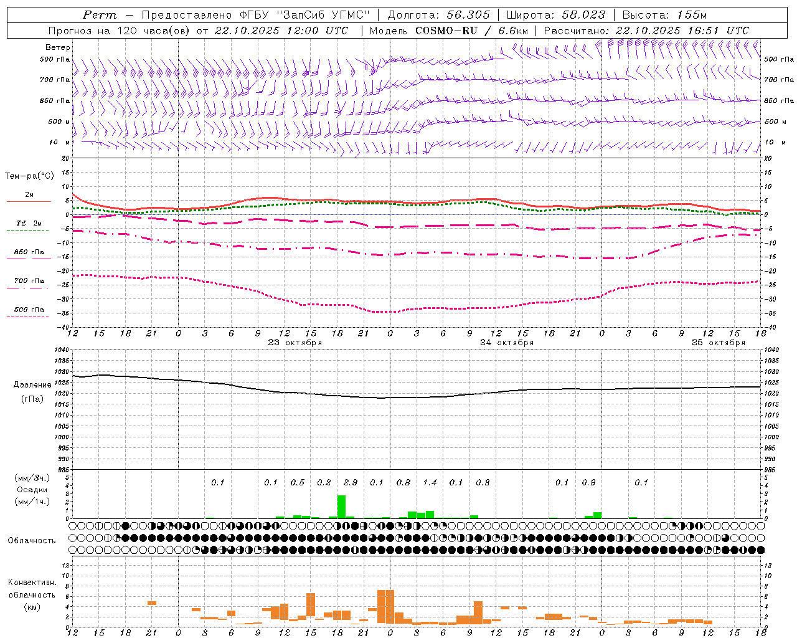Click the "850 гПа" temperature legend entry
The image size is (797, 638).
(x=29, y=252)
